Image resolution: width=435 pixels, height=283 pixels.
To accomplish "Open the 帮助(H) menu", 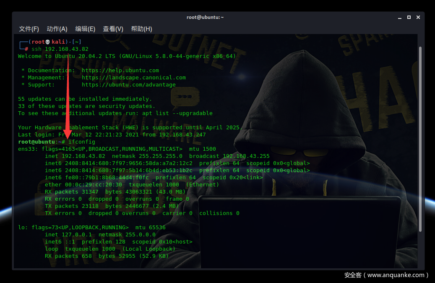I will pyautogui.click(x=141, y=29).
